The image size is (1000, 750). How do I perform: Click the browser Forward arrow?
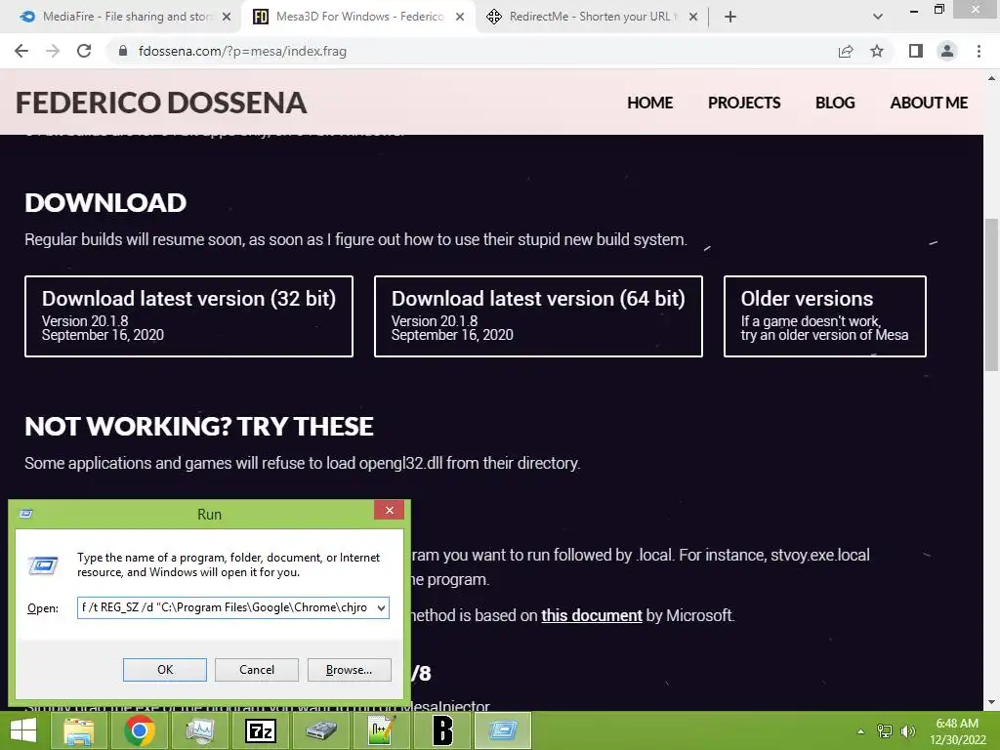coord(53,51)
